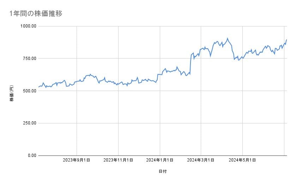Click the horizontal axis title 日付

pos(163,172)
